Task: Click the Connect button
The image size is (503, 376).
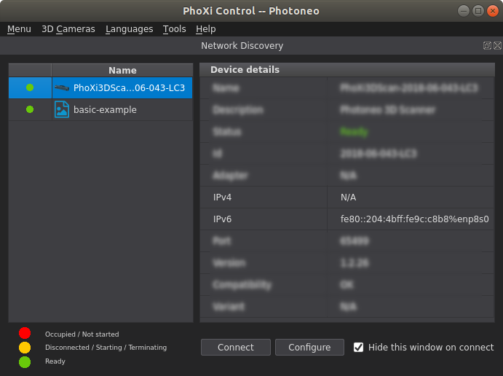Action: coord(236,347)
